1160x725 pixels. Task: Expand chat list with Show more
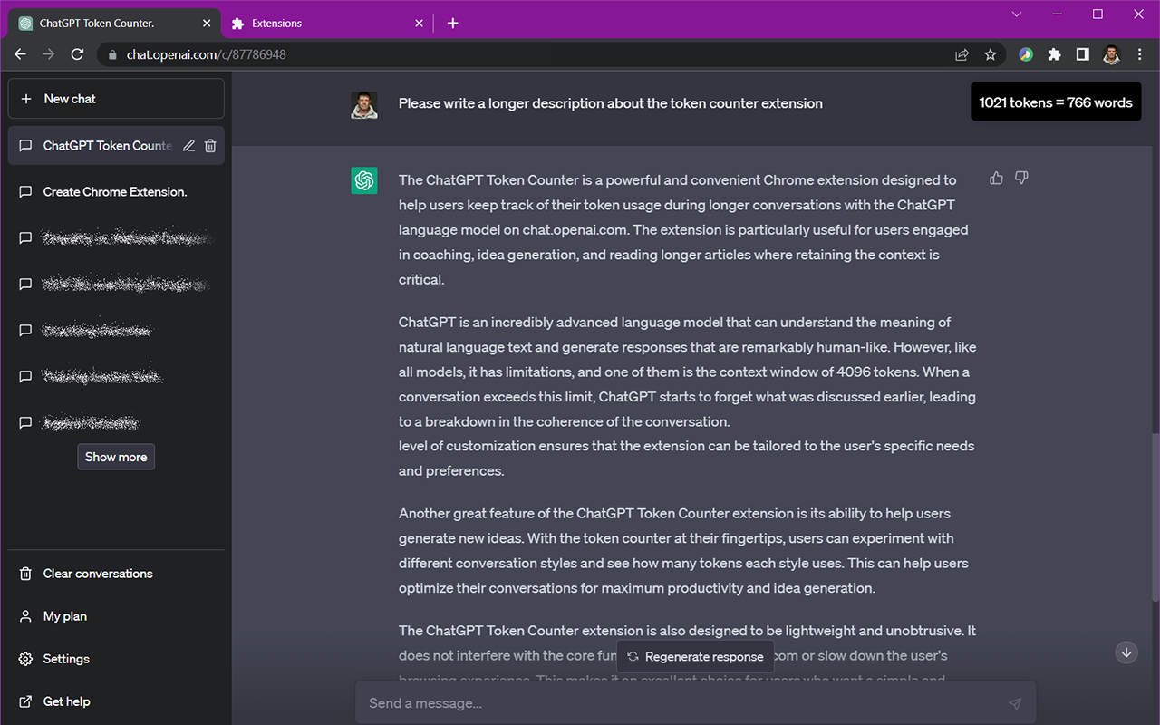(x=116, y=457)
